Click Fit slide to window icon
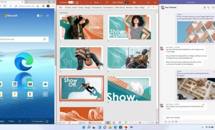Screen dimensions: 215x130 point(157,123)
